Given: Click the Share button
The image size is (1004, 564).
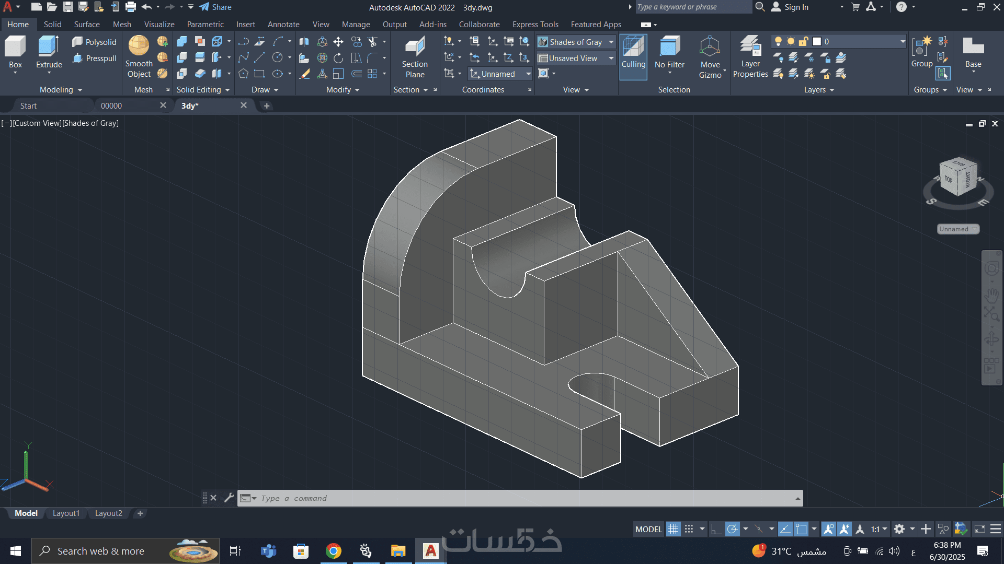Looking at the screenshot, I should pyautogui.click(x=215, y=7).
